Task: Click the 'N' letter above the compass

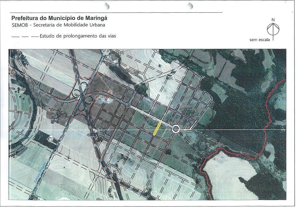Action: (x=273, y=20)
